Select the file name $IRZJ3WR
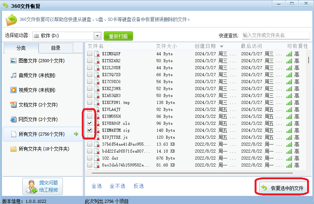This screenshot has height=204, width=314. point(111,88)
